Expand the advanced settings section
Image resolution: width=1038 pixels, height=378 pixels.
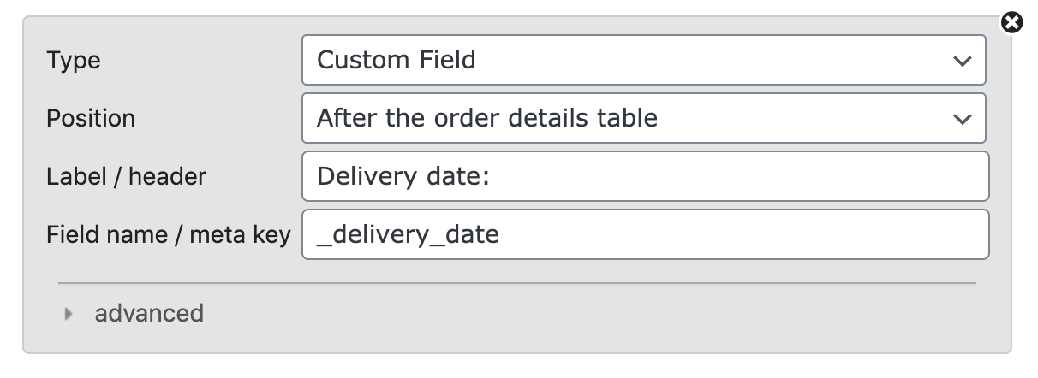click(134, 314)
